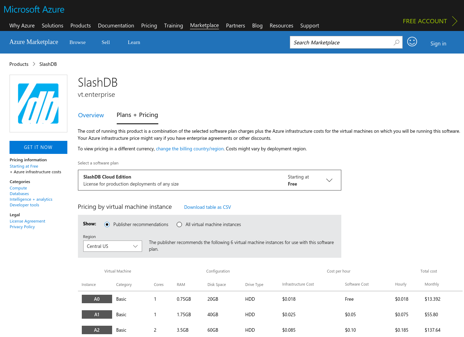Open the Browse menu in Azure Marketplace
Image resolution: width=464 pixels, height=337 pixels.
pos(78,42)
